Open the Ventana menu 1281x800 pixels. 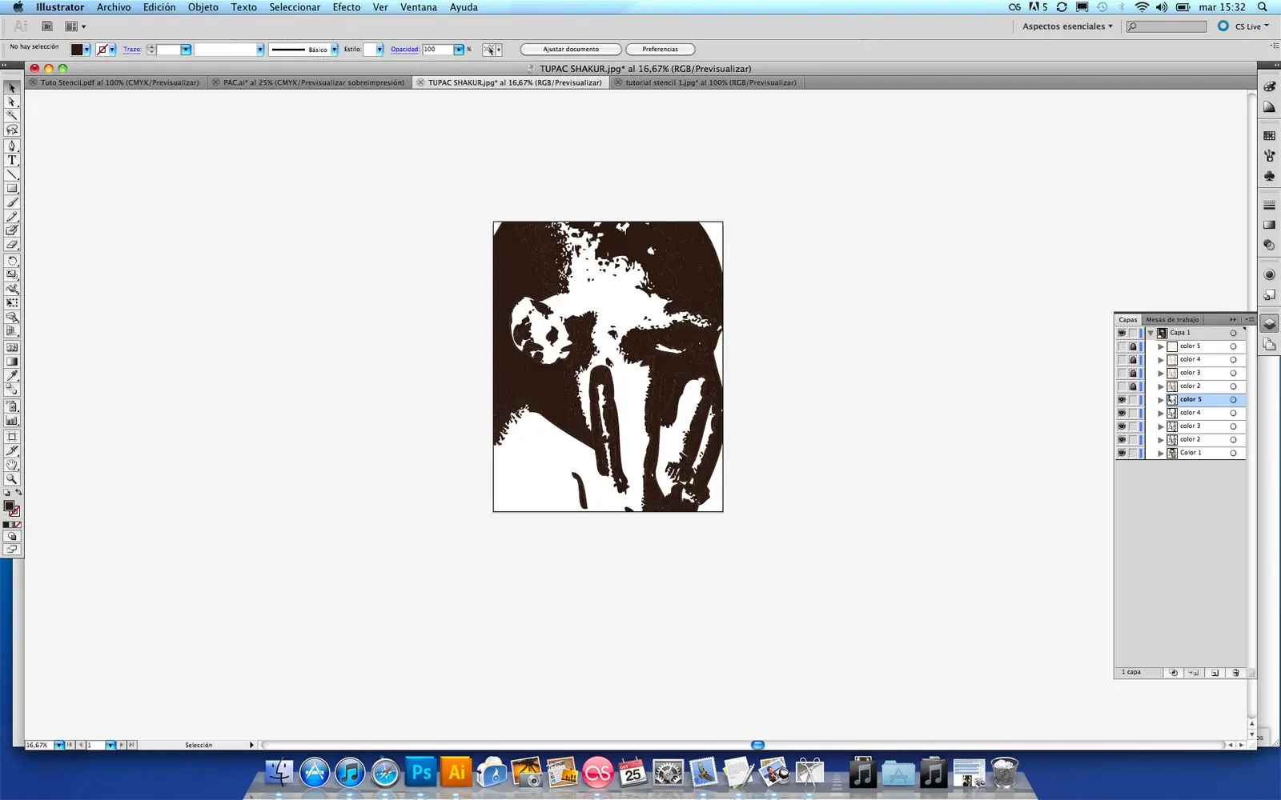pos(419,7)
